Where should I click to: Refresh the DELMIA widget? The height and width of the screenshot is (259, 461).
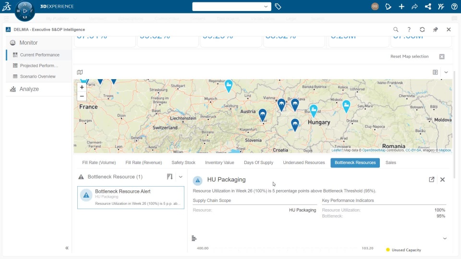(422, 29)
